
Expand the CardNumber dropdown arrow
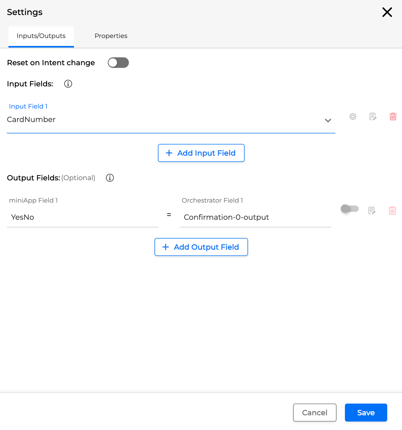point(328,120)
